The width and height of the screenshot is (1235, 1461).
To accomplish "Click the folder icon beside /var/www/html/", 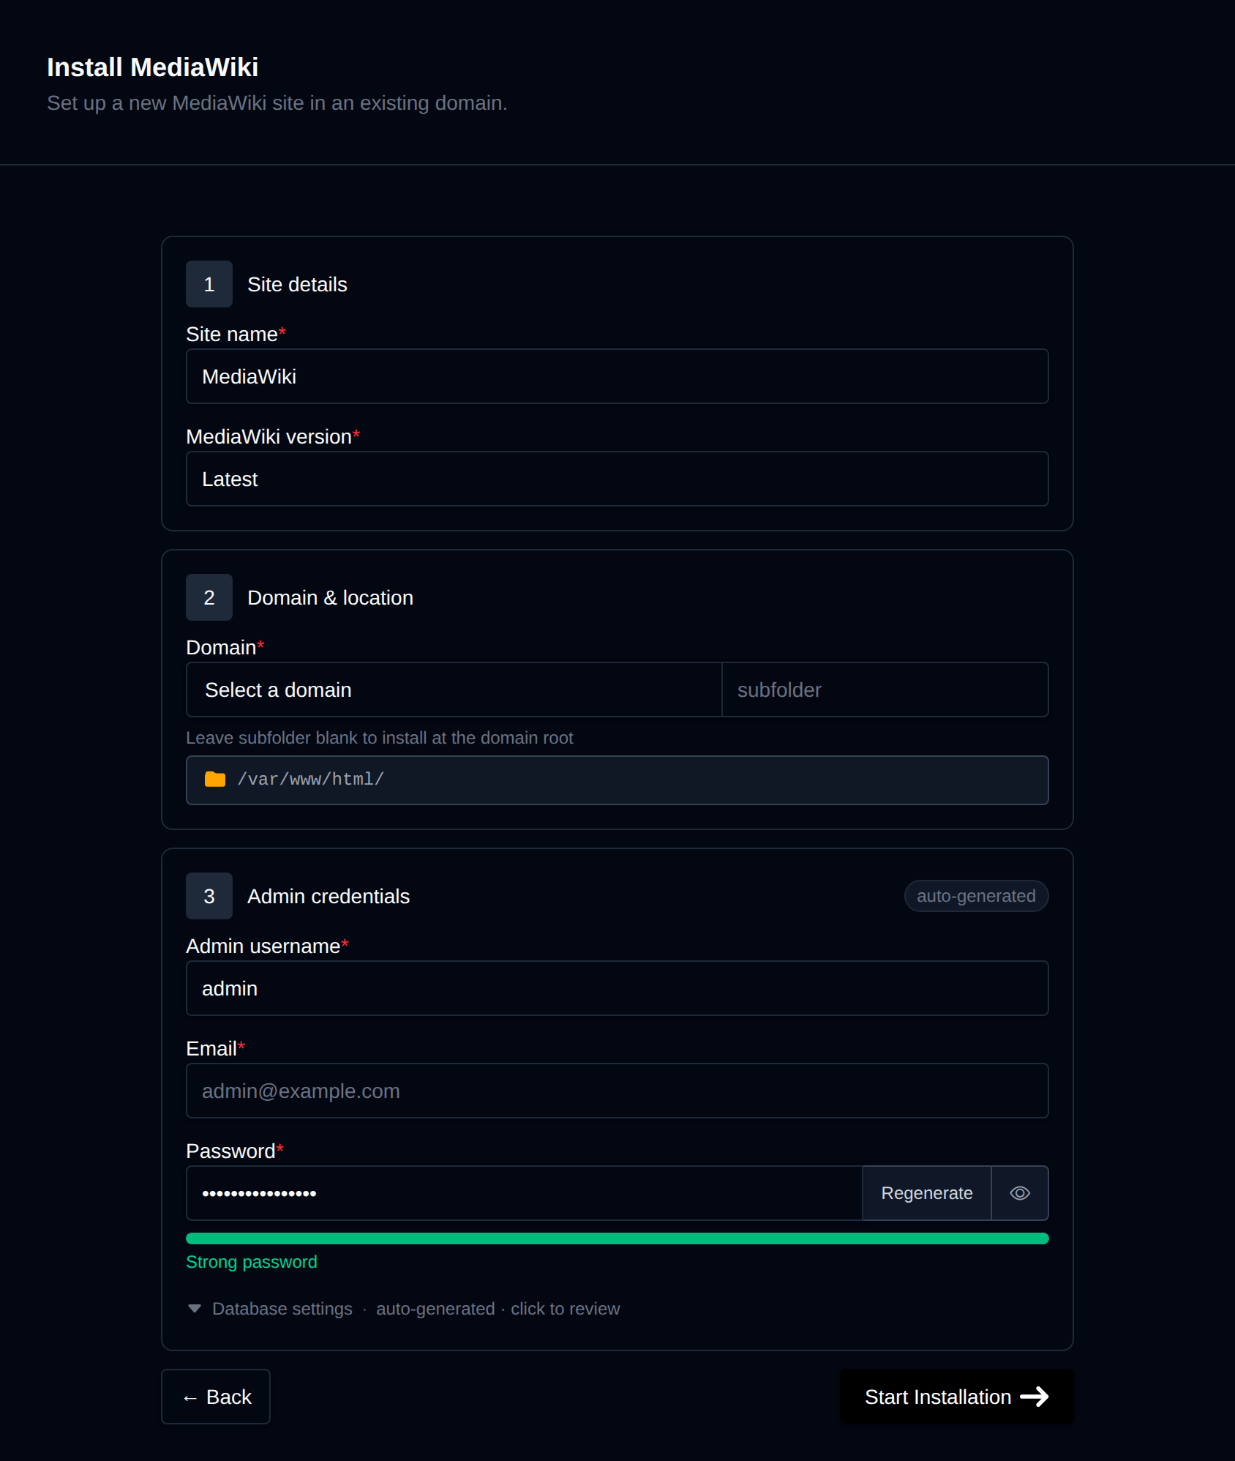I will tap(215, 780).
